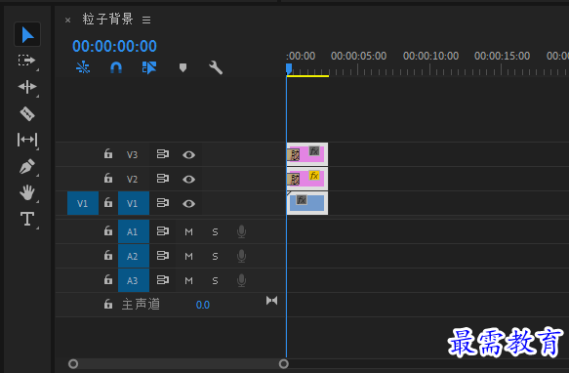
Task: Toggle lock on track A2
Action: click(108, 255)
